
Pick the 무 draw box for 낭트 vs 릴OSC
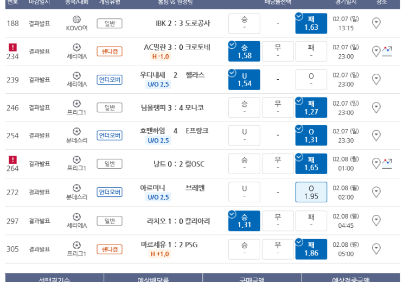coord(278,164)
